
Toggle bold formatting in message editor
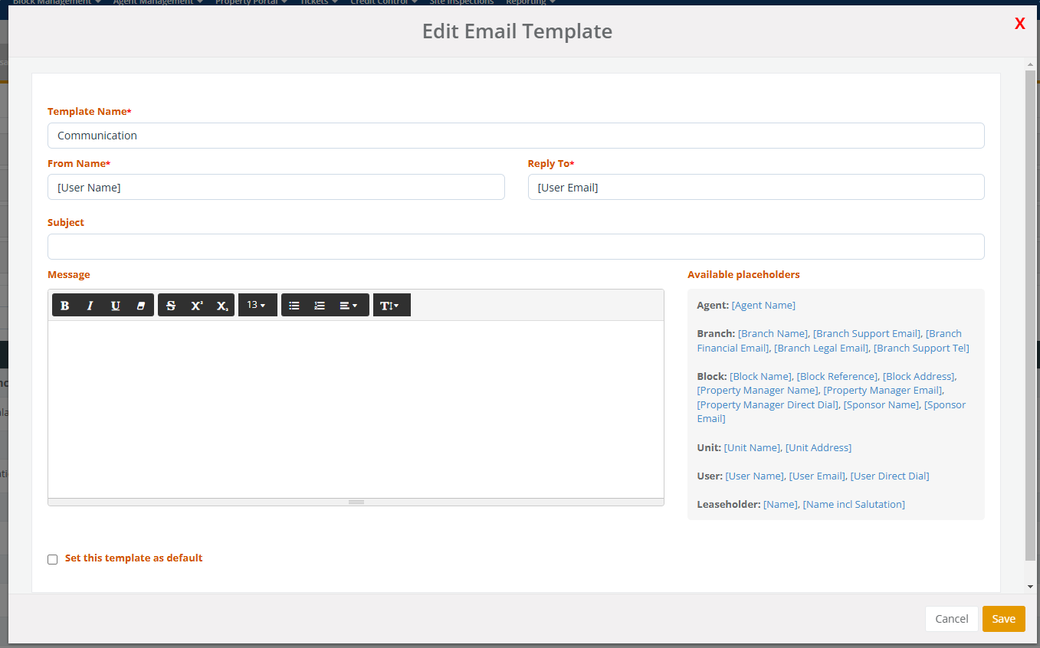coord(65,306)
